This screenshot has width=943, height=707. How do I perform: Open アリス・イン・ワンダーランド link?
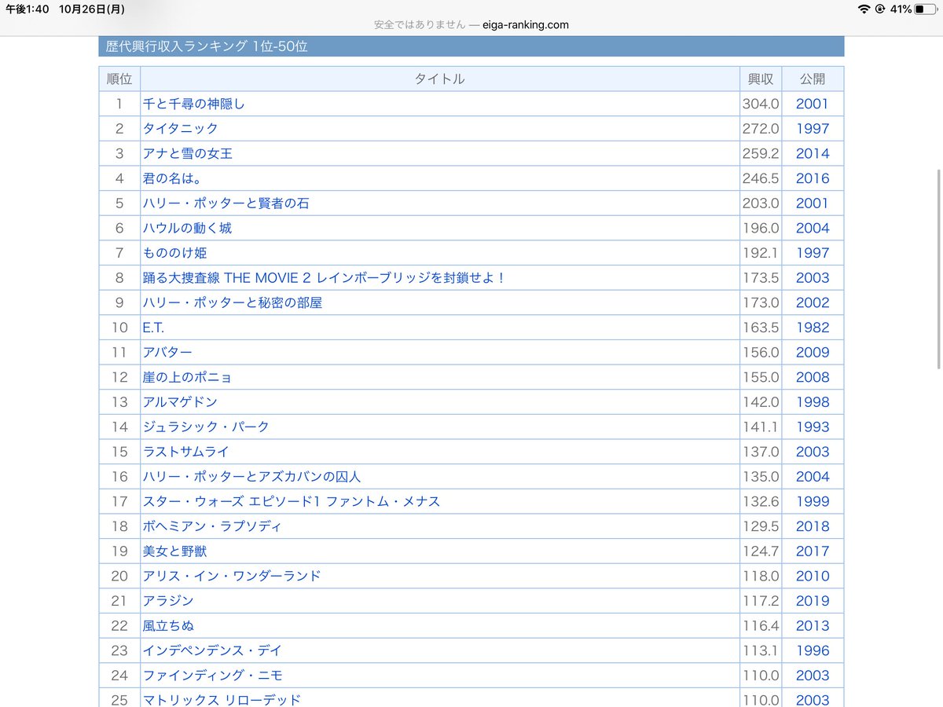(232, 576)
